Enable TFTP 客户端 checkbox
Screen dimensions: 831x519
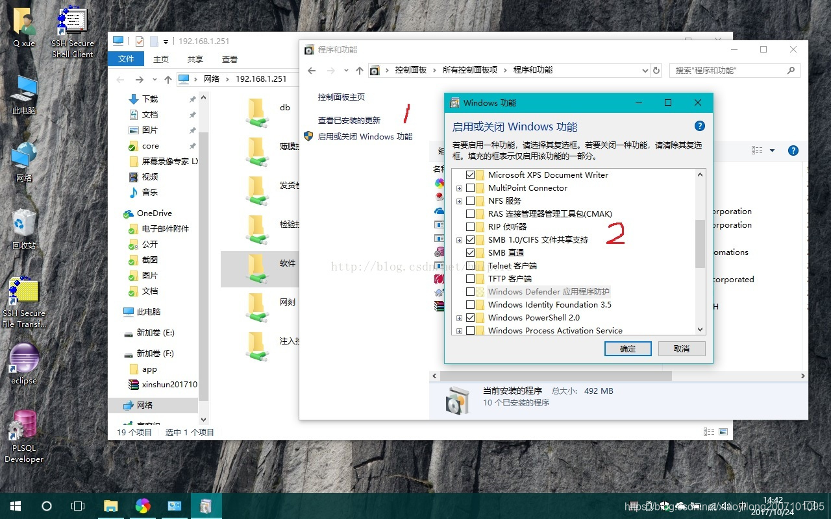click(471, 278)
